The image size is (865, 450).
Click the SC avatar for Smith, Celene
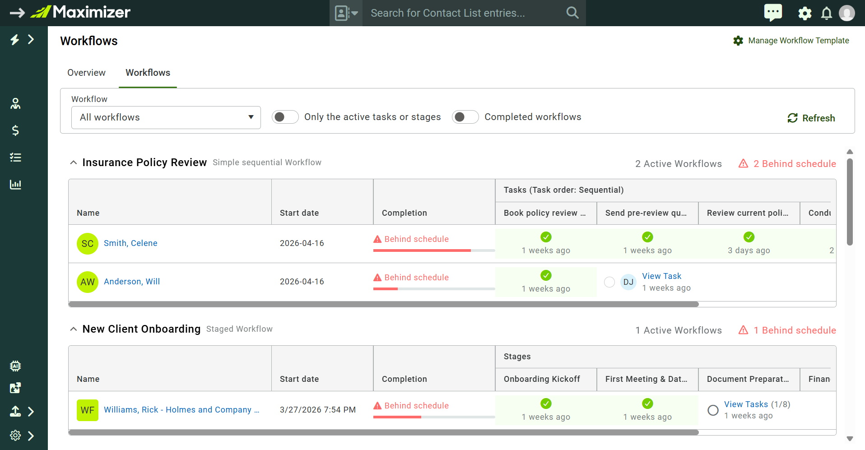[x=88, y=244]
